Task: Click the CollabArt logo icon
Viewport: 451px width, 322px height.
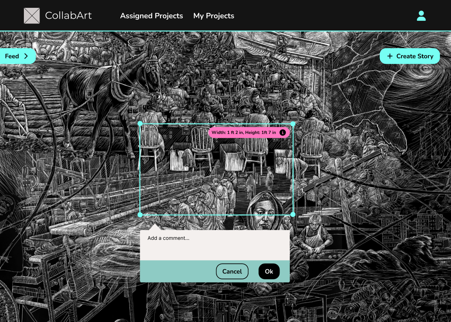Action: (x=32, y=16)
